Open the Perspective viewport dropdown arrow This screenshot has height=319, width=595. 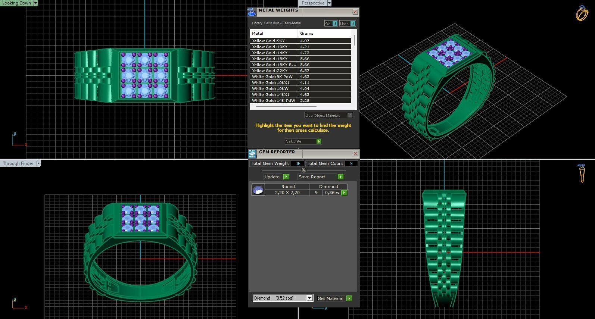[x=329, y=3]
